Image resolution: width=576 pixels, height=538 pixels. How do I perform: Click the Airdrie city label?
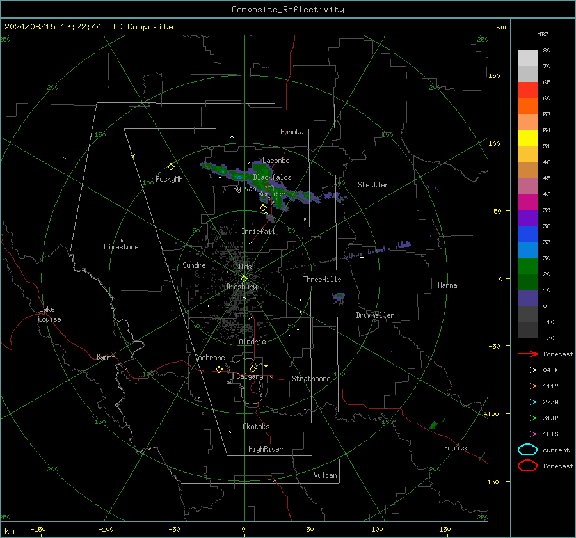coord(252,342)
